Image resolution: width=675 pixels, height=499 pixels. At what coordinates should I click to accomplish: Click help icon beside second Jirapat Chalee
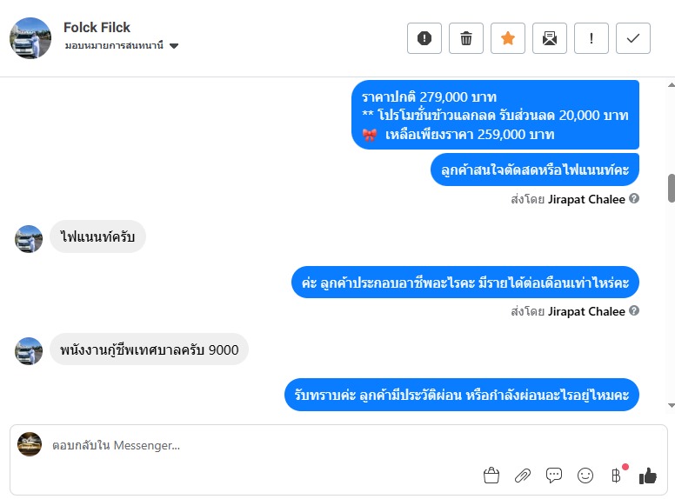click(x=634, y=311)
